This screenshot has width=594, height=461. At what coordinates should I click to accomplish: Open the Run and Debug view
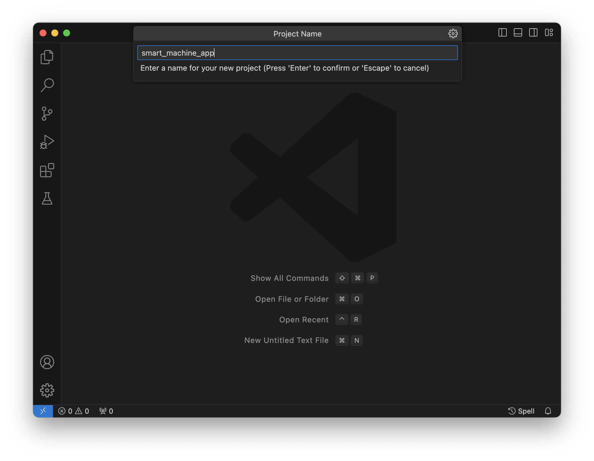pyautogui.click(x=47, y=142)
